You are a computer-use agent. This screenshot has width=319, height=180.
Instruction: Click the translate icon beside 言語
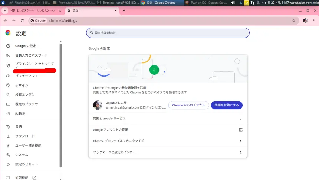8,127
